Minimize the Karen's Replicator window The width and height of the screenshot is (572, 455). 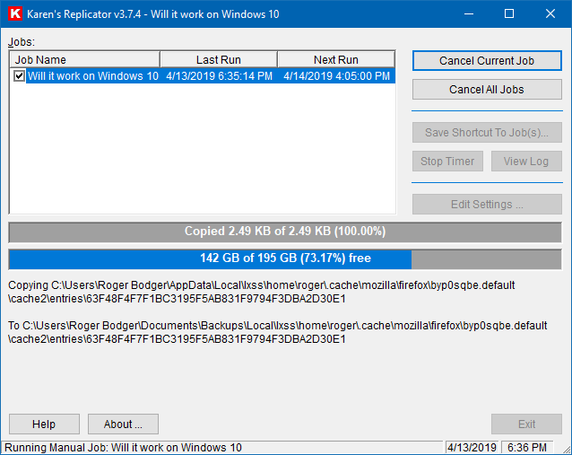[469, 13]
